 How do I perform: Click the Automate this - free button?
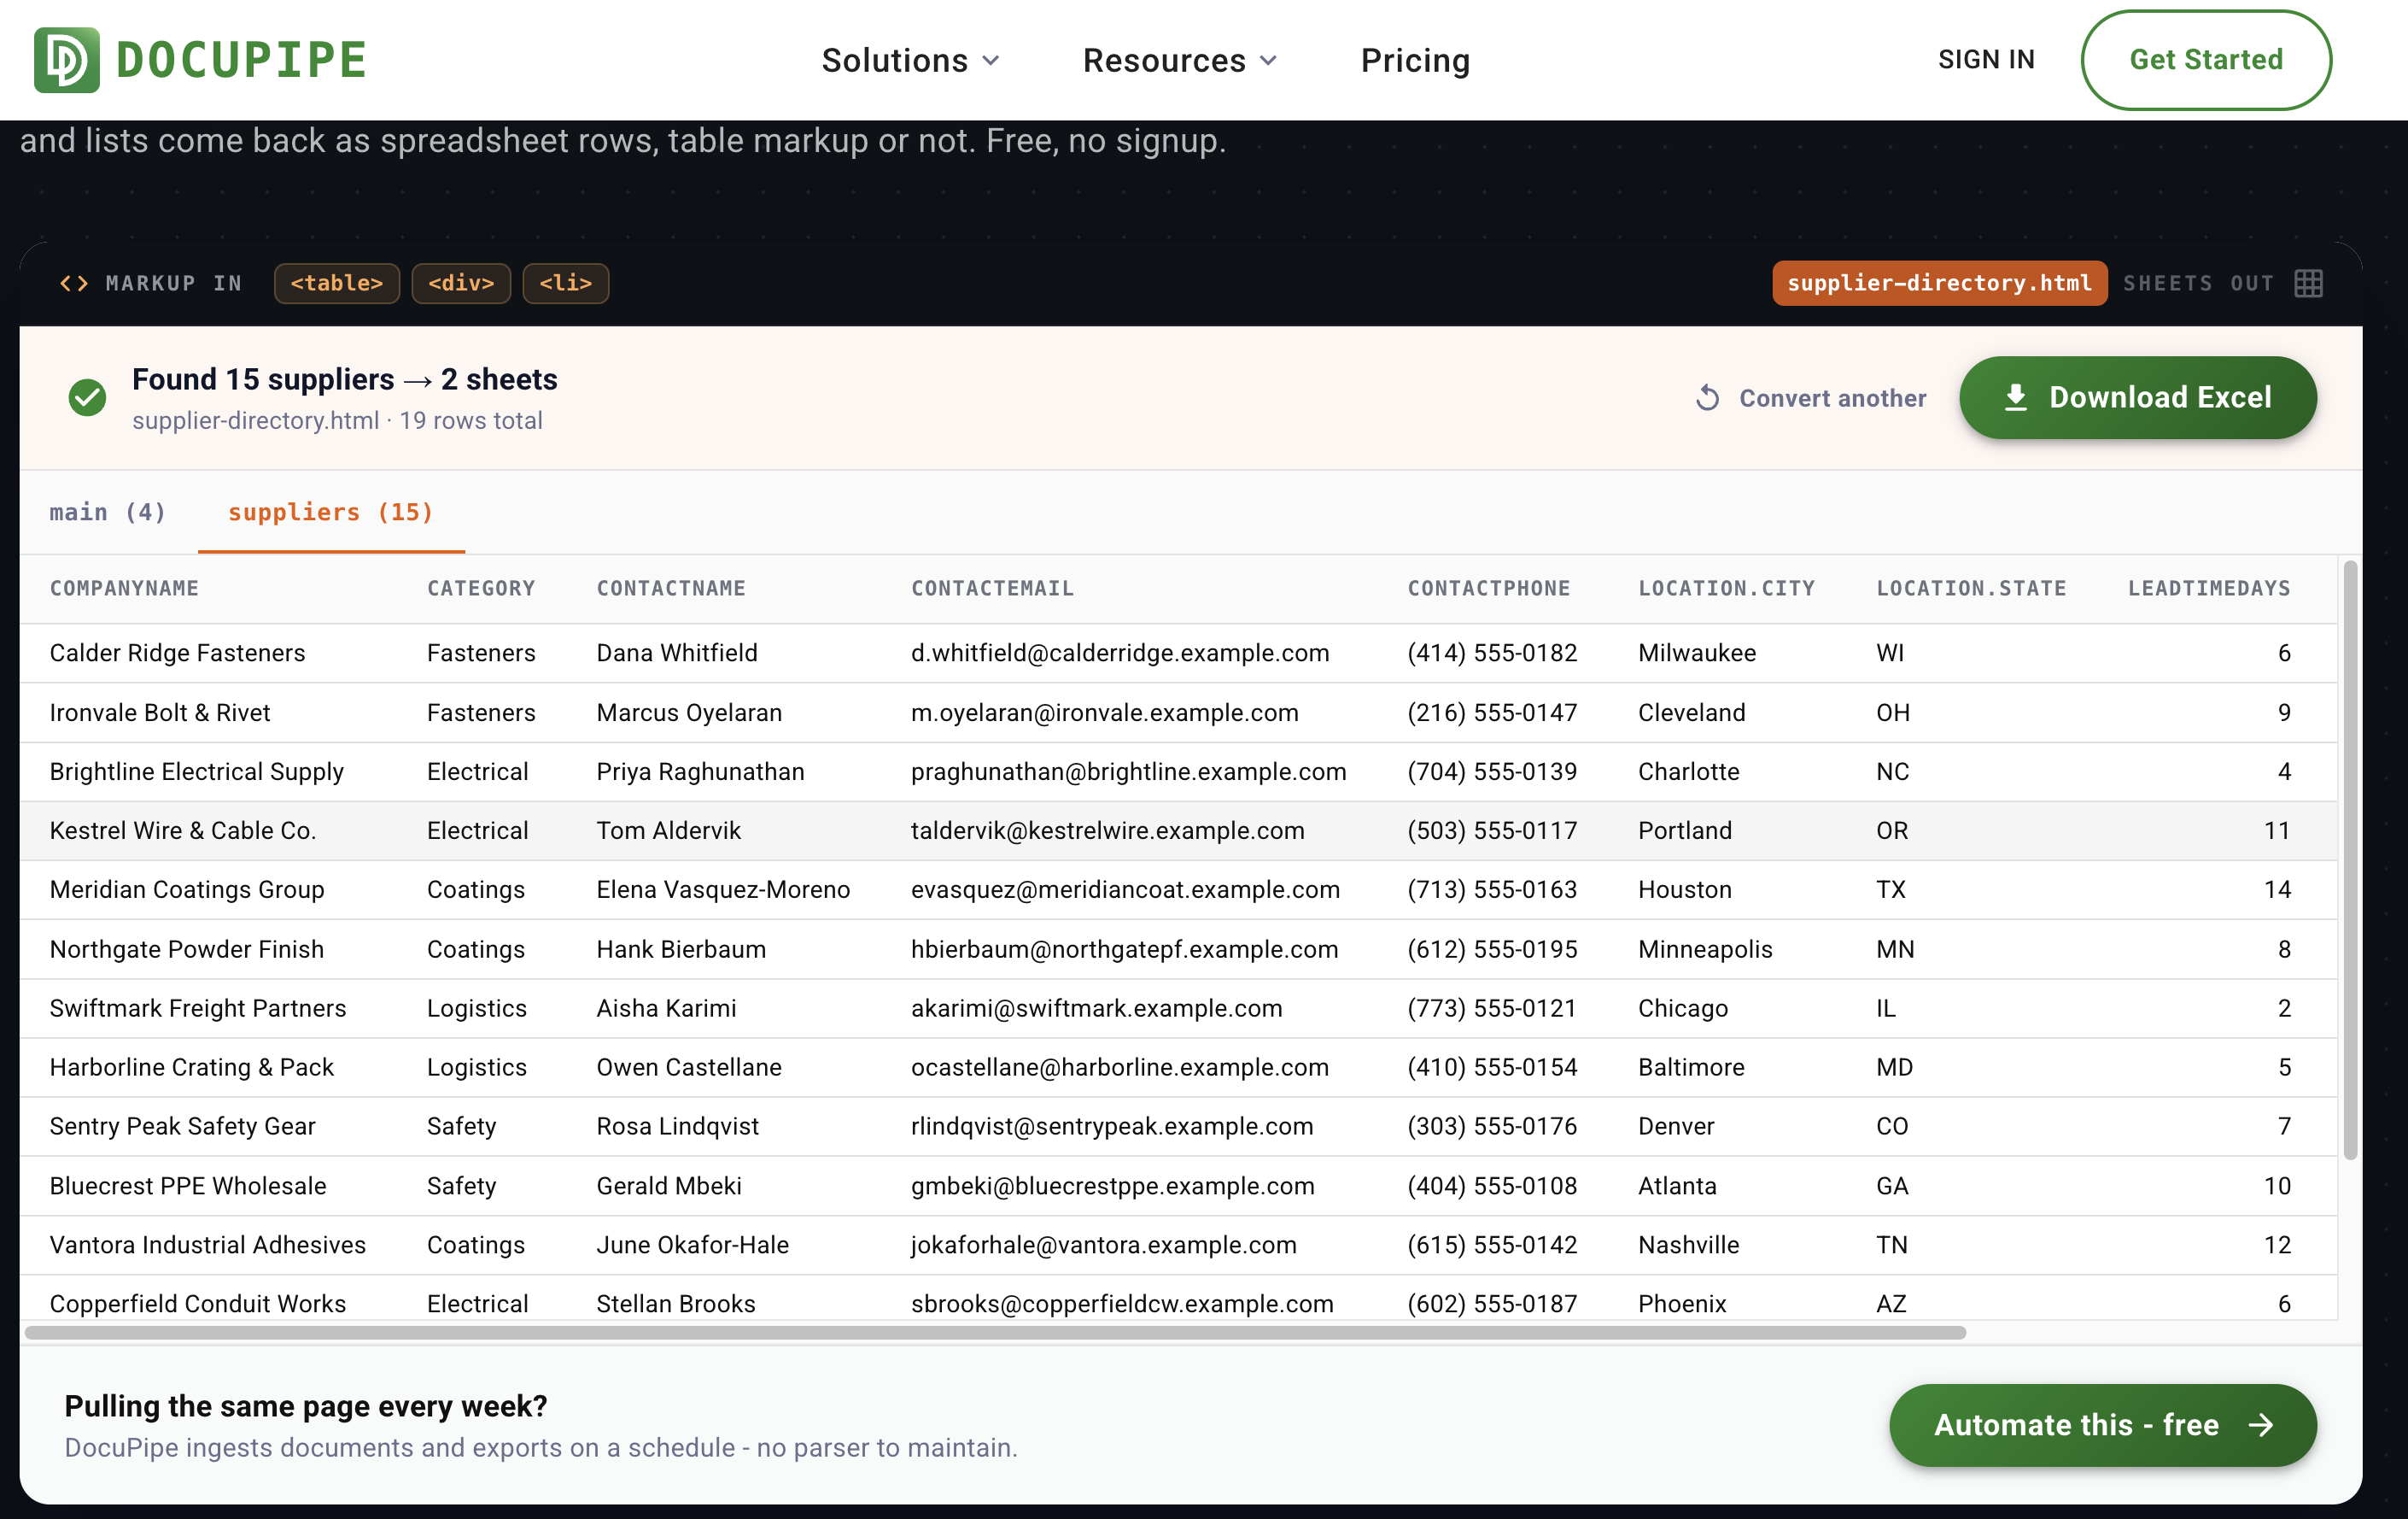[2103, 1425]
